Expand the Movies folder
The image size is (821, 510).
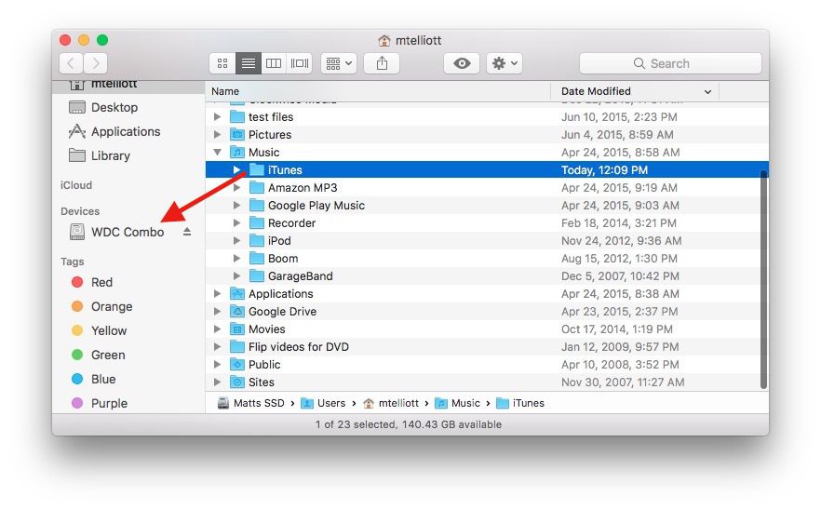pyautogui.click(x=217, y=329)
